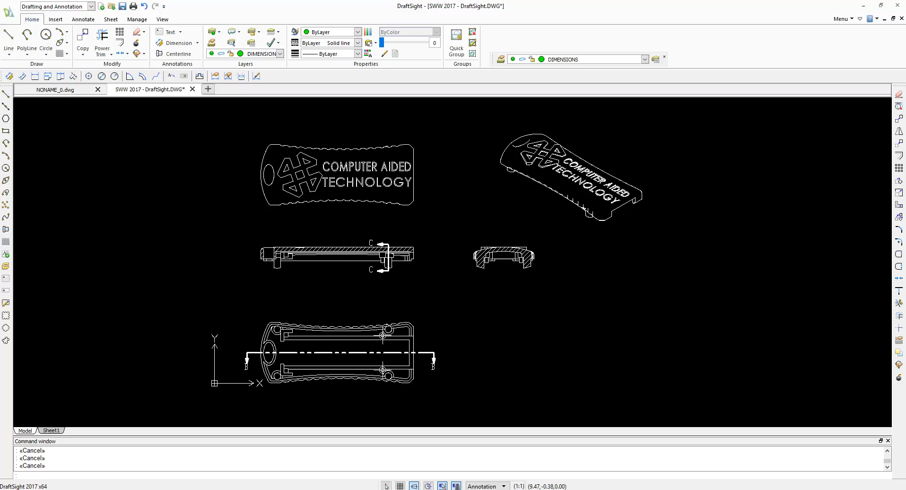The image size is (906, 490).
Task: Click the Pattern tool in the right toolbar
Action: pos(899,168)
